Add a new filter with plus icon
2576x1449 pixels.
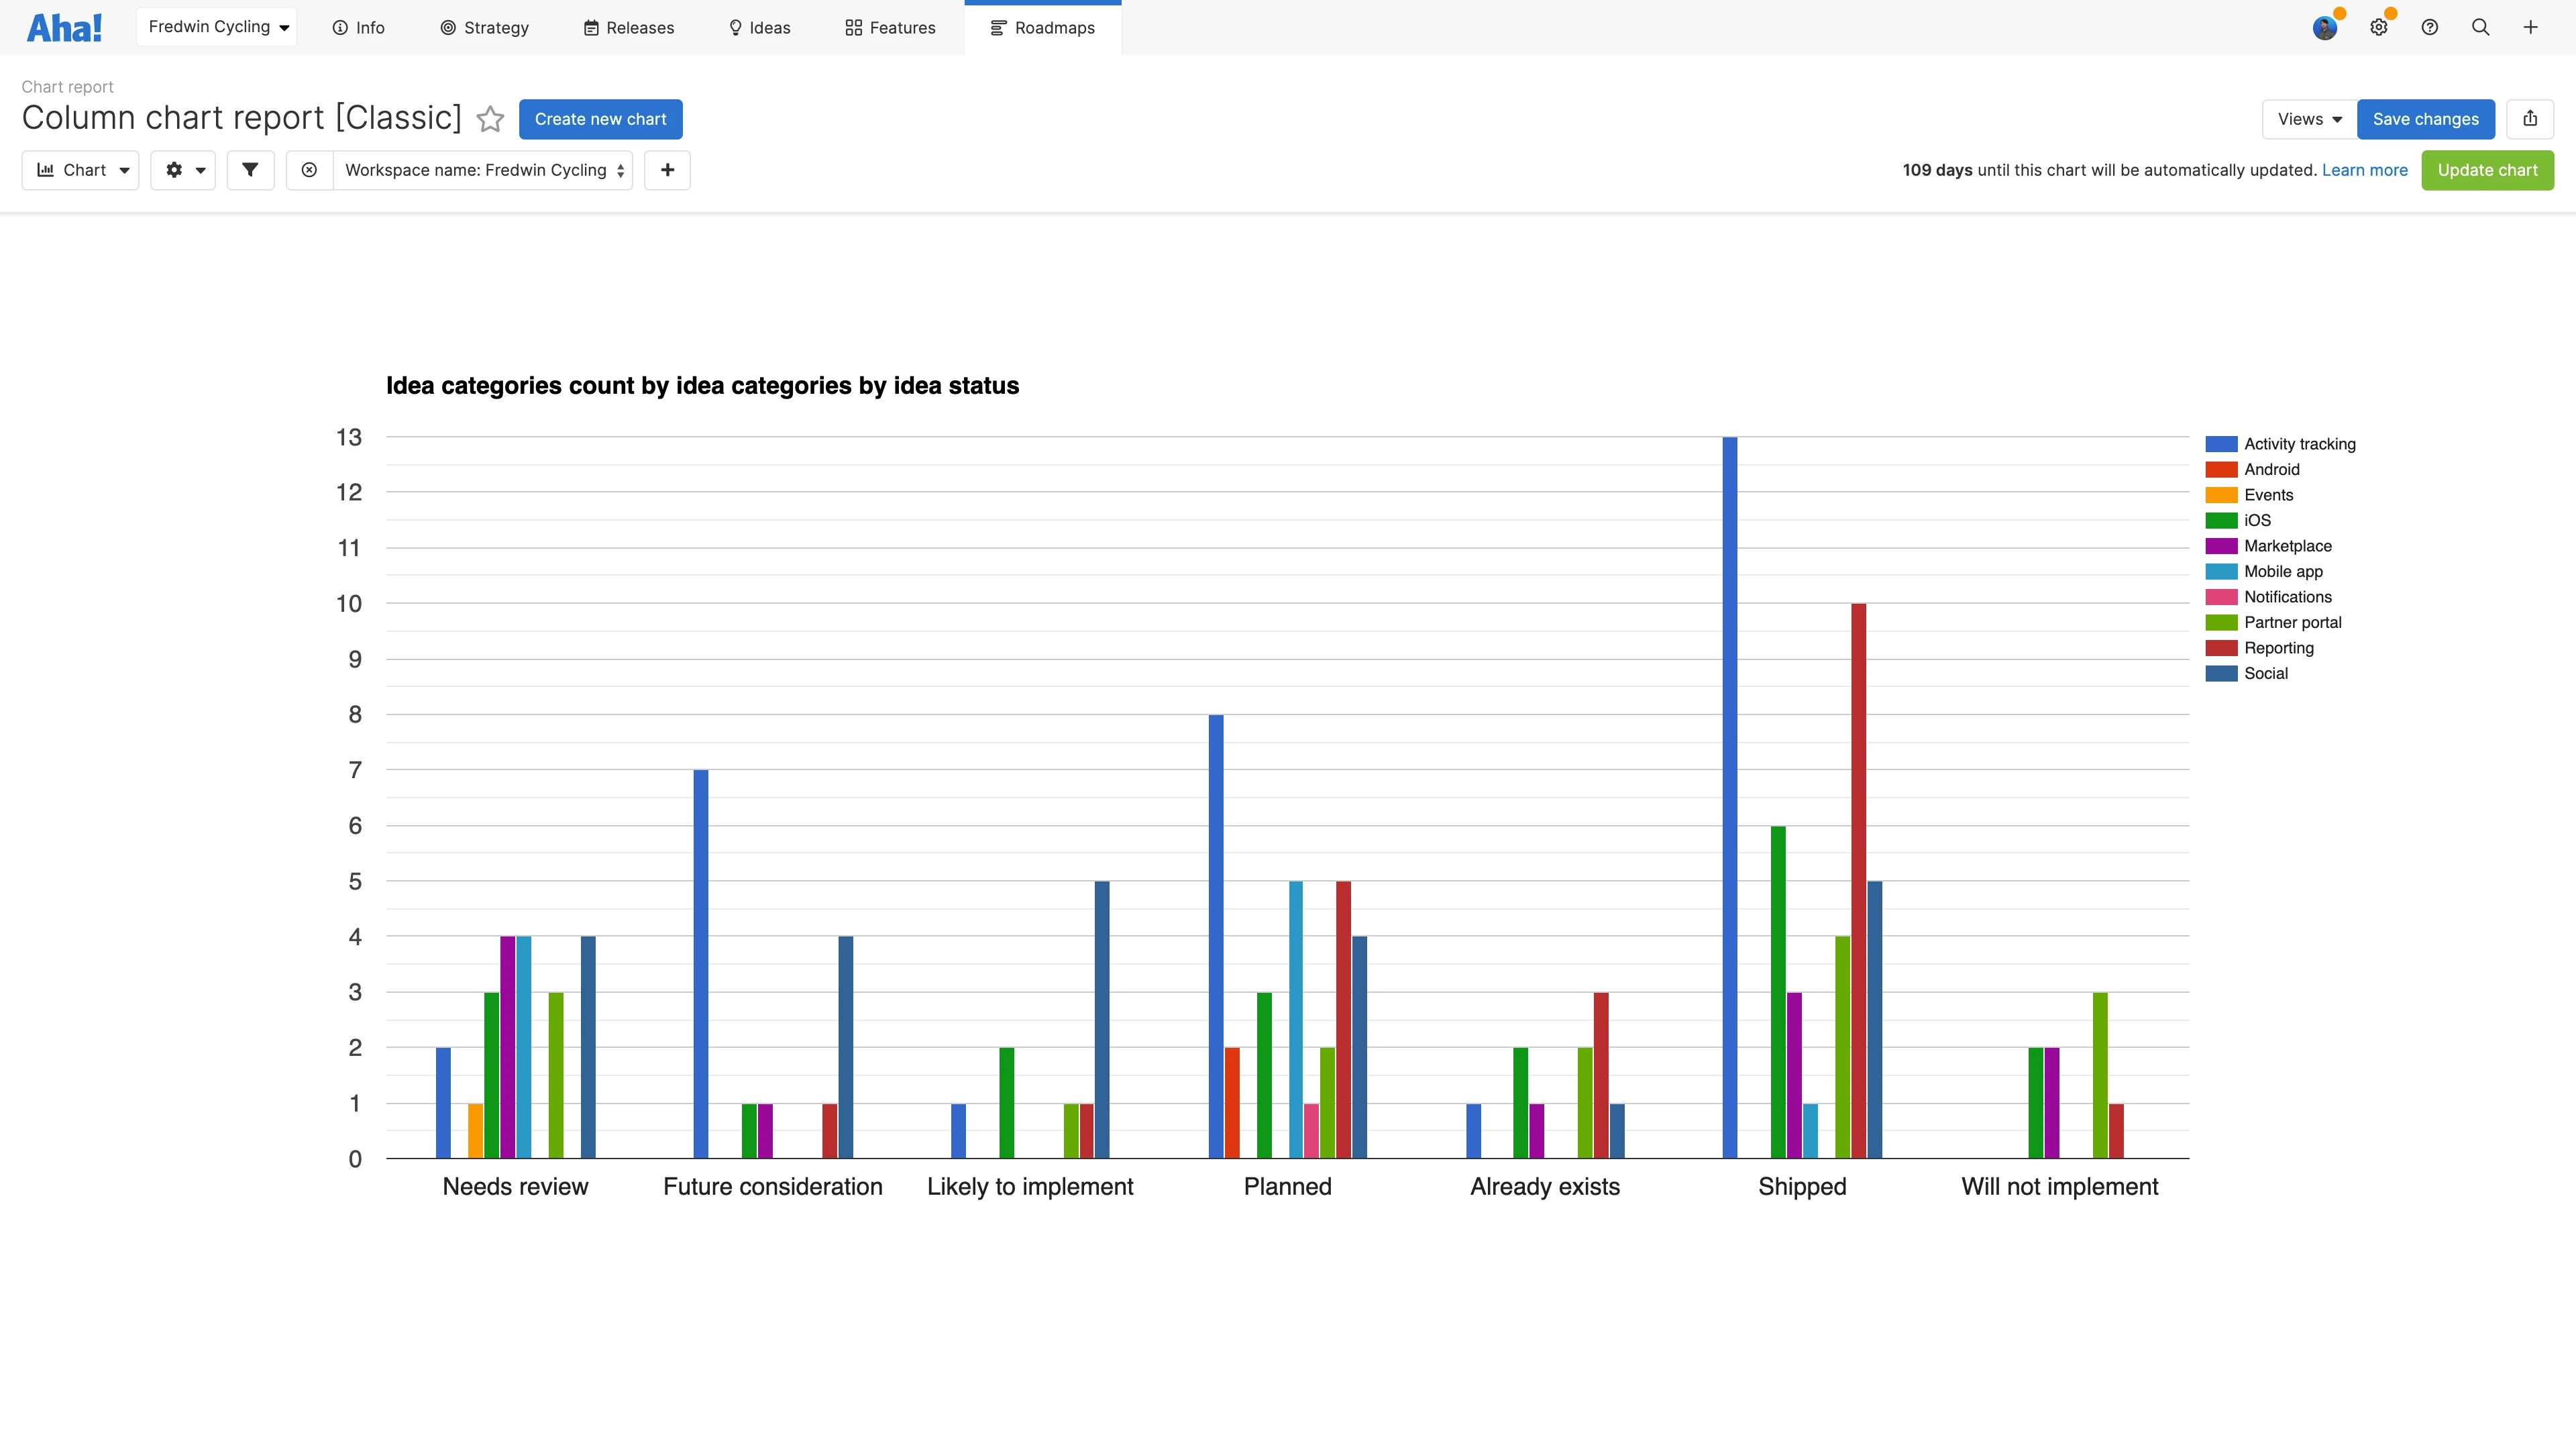pyautogui.click(x=667, y=170)
